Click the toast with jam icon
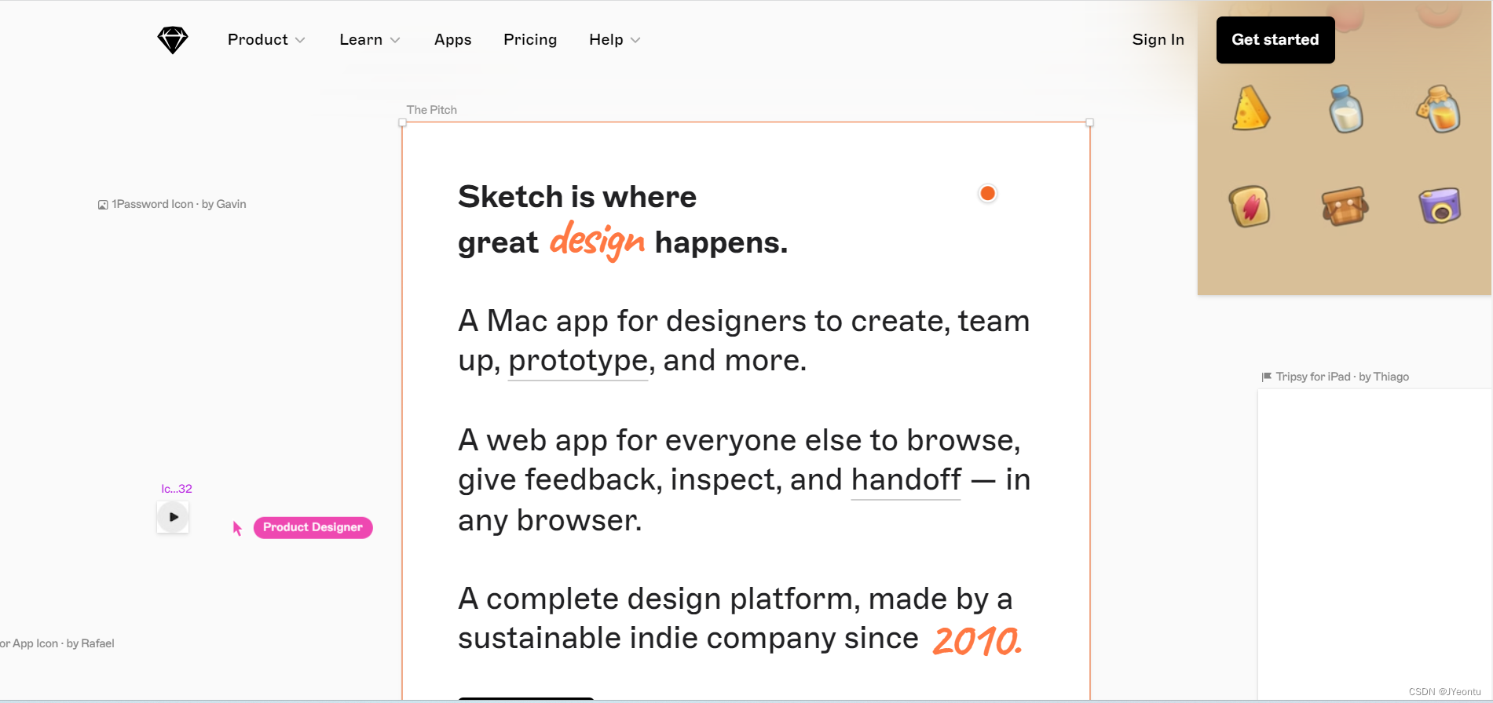 (1250, 206)
